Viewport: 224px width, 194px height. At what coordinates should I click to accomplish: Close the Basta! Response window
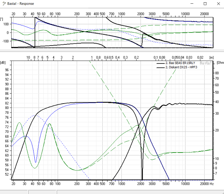pos(218,4)
